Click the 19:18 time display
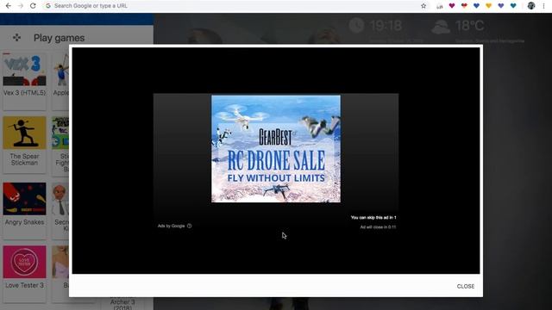The height and width of the screenshot is (310, 552). tap(386, 26)
